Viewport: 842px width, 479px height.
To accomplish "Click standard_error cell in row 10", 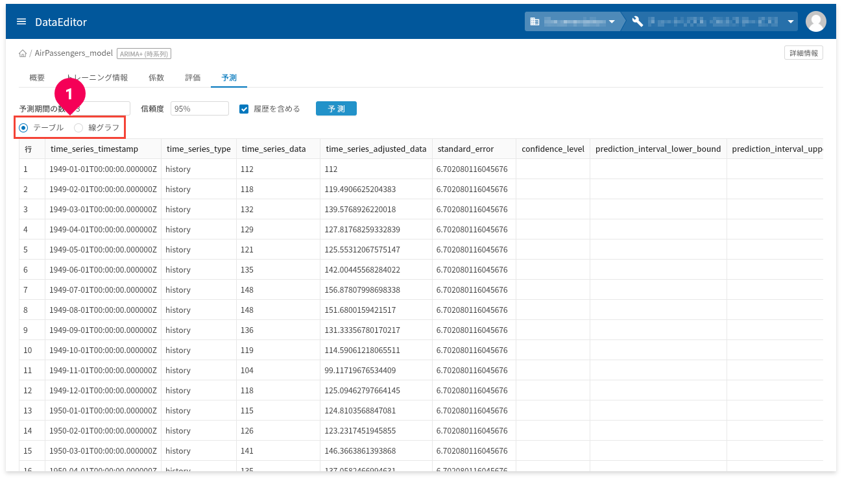I will point(474,350).
